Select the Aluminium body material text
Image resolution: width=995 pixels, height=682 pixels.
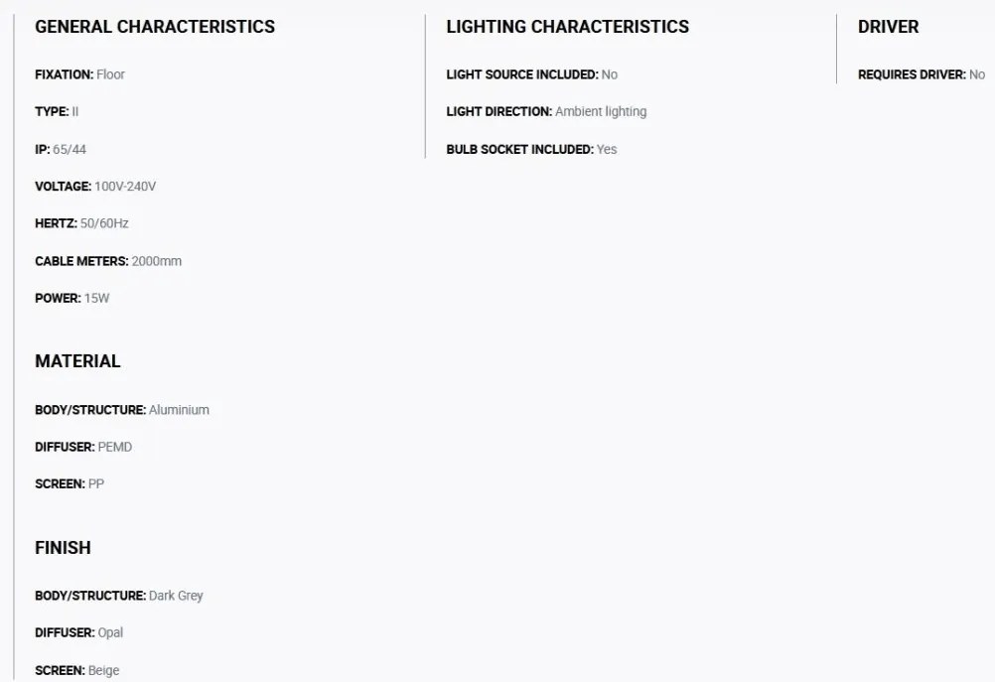click(x=179, y=410)
